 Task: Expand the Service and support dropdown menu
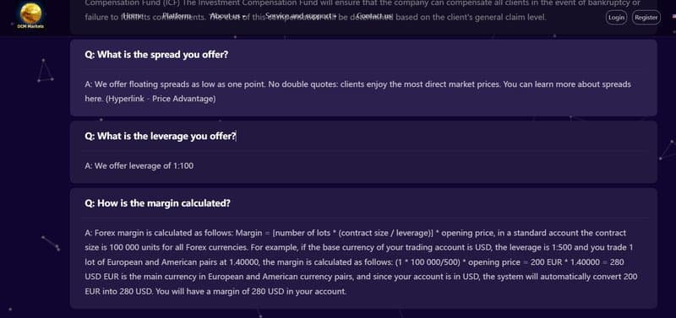tap(301, 16)
